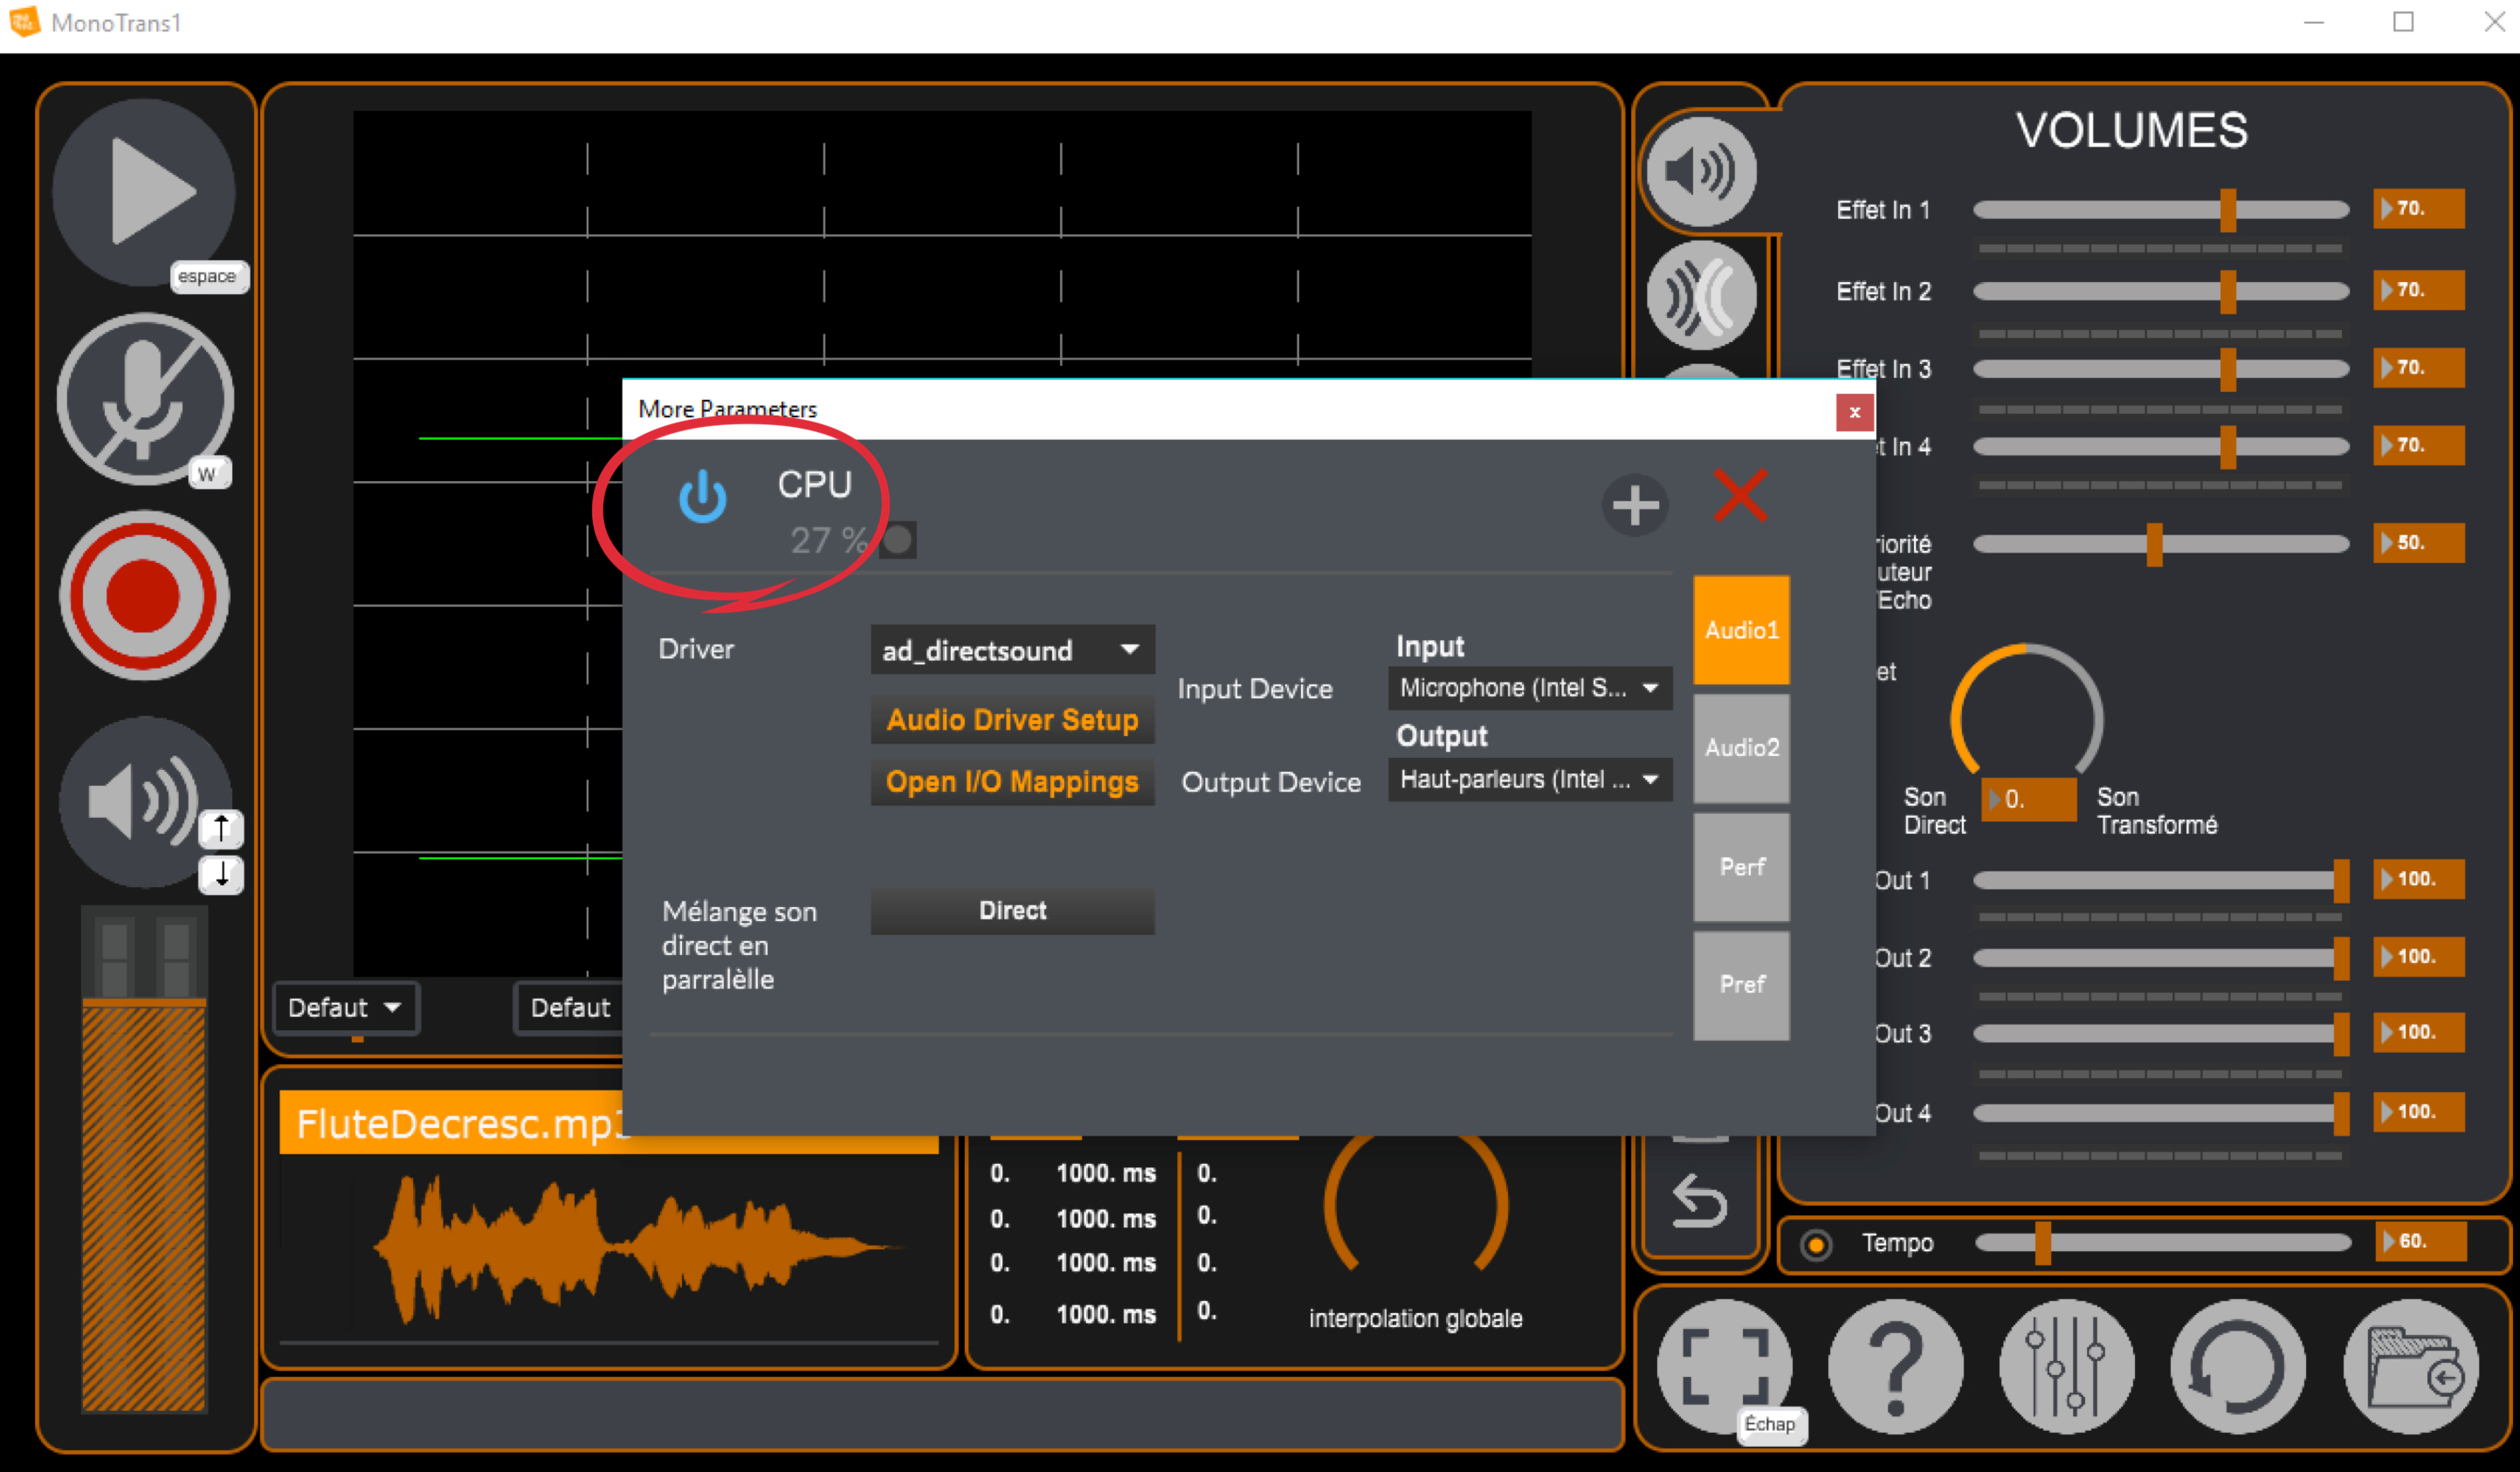Open the folder load file icon
2520x1472 pixels.
coord(2411,1367)
